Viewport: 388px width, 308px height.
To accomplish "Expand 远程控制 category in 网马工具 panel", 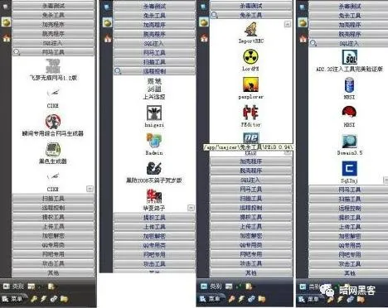I will pos(53,208).
